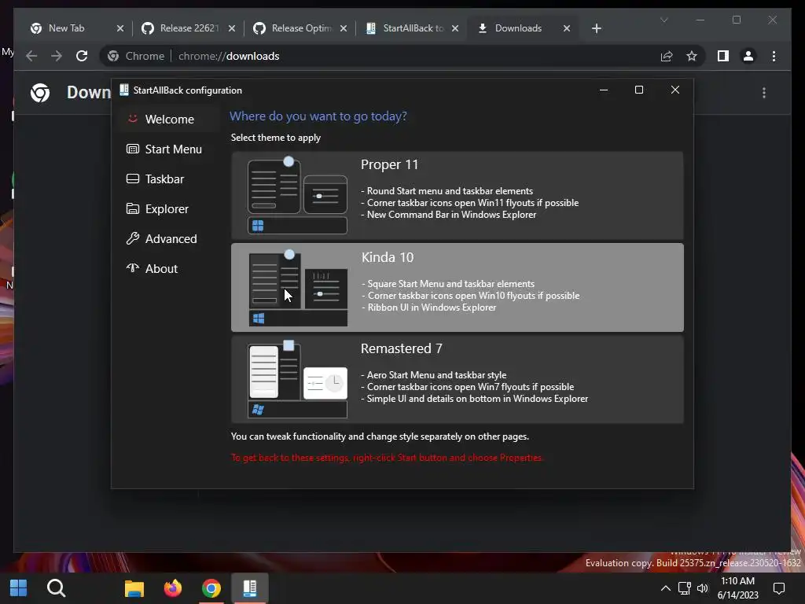Click the Remastered 7 theme preview image
The image size is (805, 604).
tap(297, 379)
